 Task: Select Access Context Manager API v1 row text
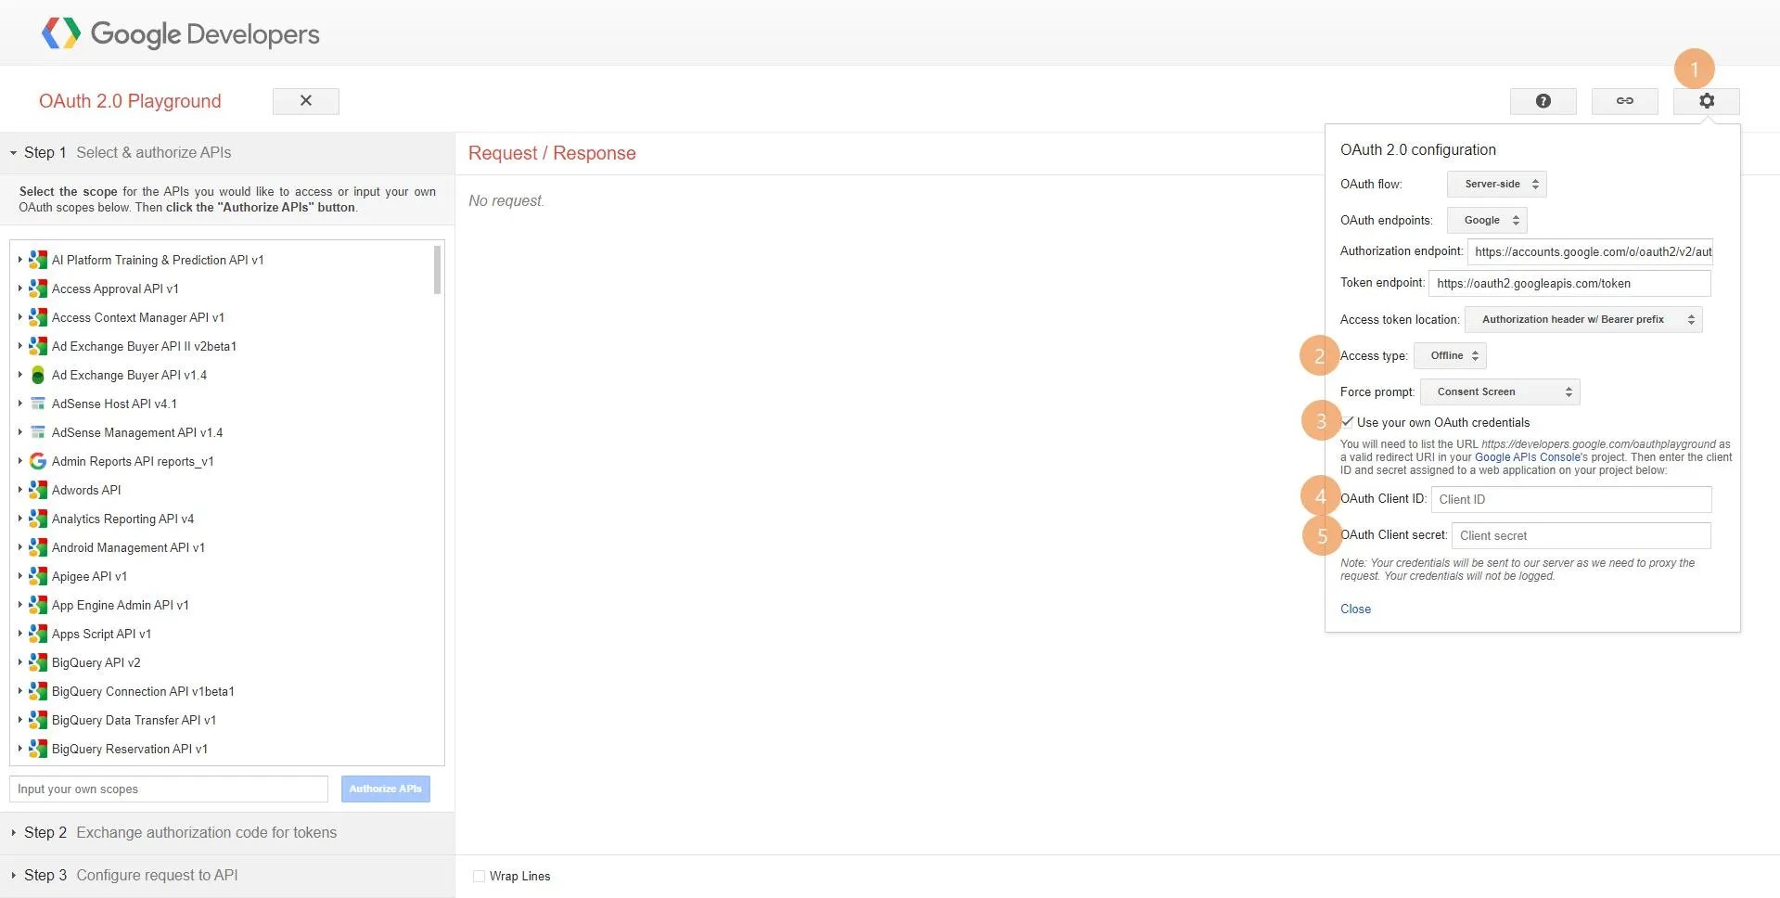pos(138,317)
